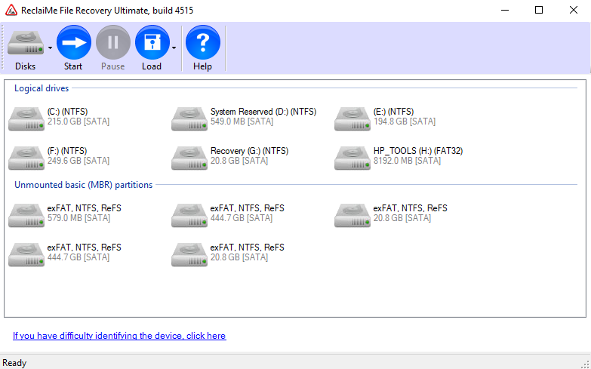The image size is (591, 369).
Task: Click the 'Ready' status bar text
Action: pyautogui.click(x=14, y=363)
